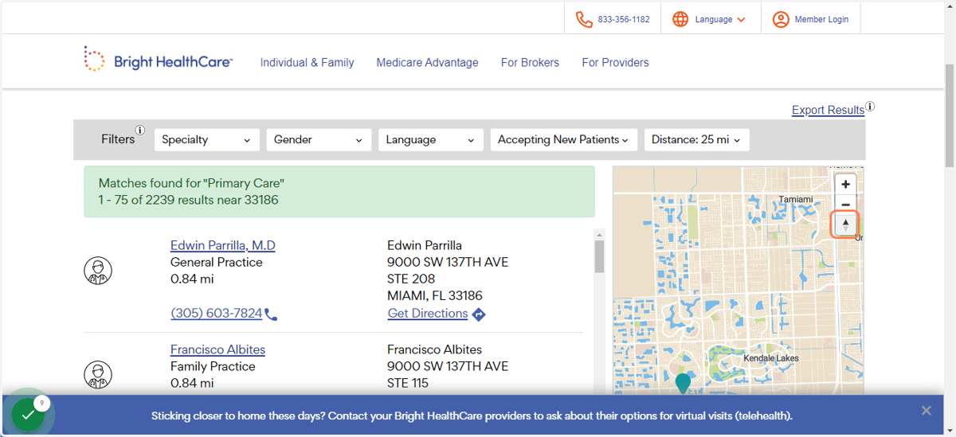Zoom out on the map

[x=845, y=205]
